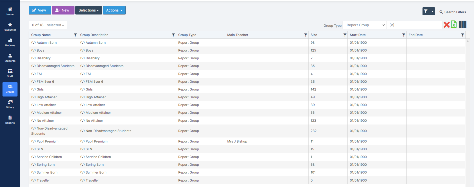Image resolution: width=474 pixels, height=187 pixels.
Task: Click size 98 for Autumn Born
Action: coord(312,43)
